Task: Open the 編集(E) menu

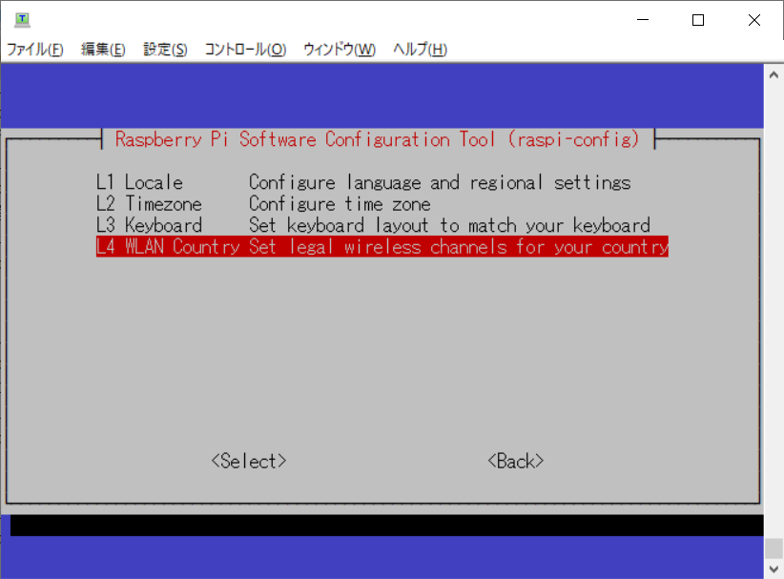Action: 103,49
